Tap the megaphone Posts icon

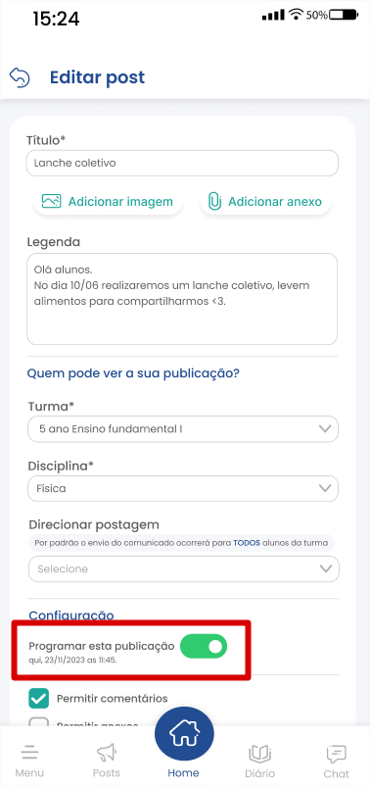click(107, 753)
